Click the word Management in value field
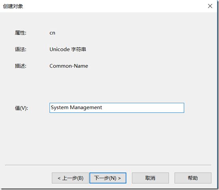Image resolution: width=219 pixels, height=190 pixels. click(x=86, y=108)
